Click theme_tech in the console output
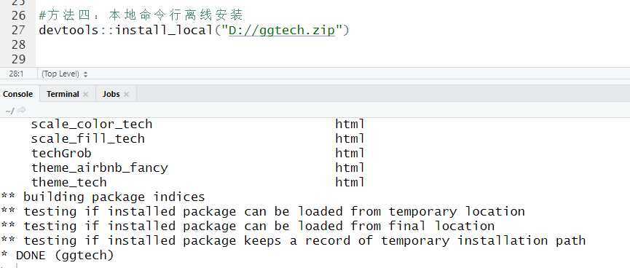The image size is (630, 268). (69, 182)
